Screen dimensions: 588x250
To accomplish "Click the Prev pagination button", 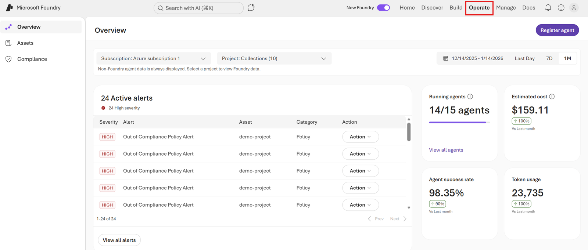I will (376, 219).
